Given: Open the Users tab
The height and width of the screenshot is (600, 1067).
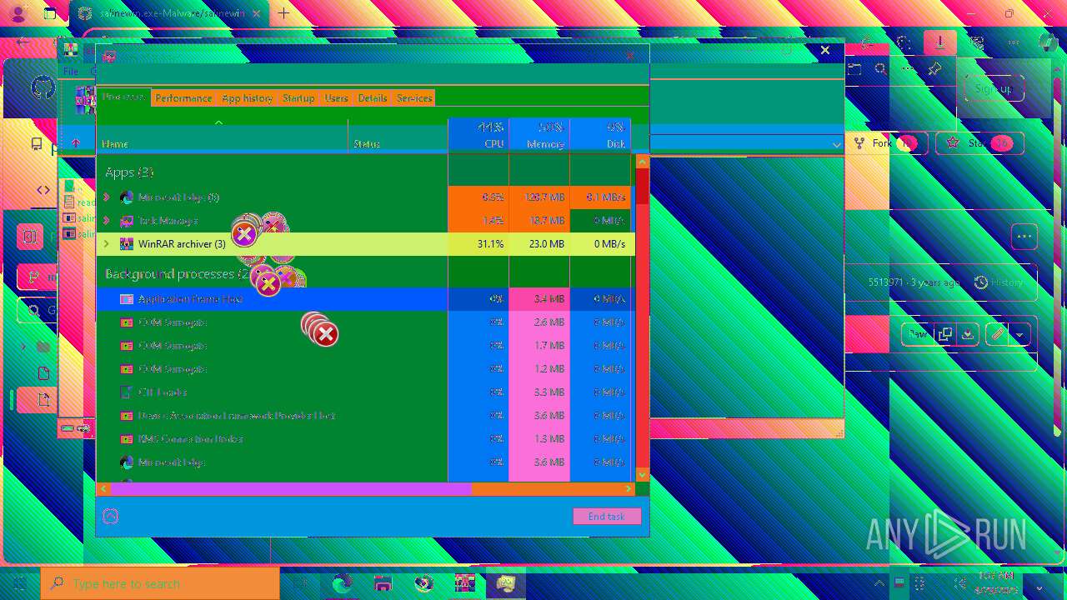Looking at the screenshot, I should point(336,97).
